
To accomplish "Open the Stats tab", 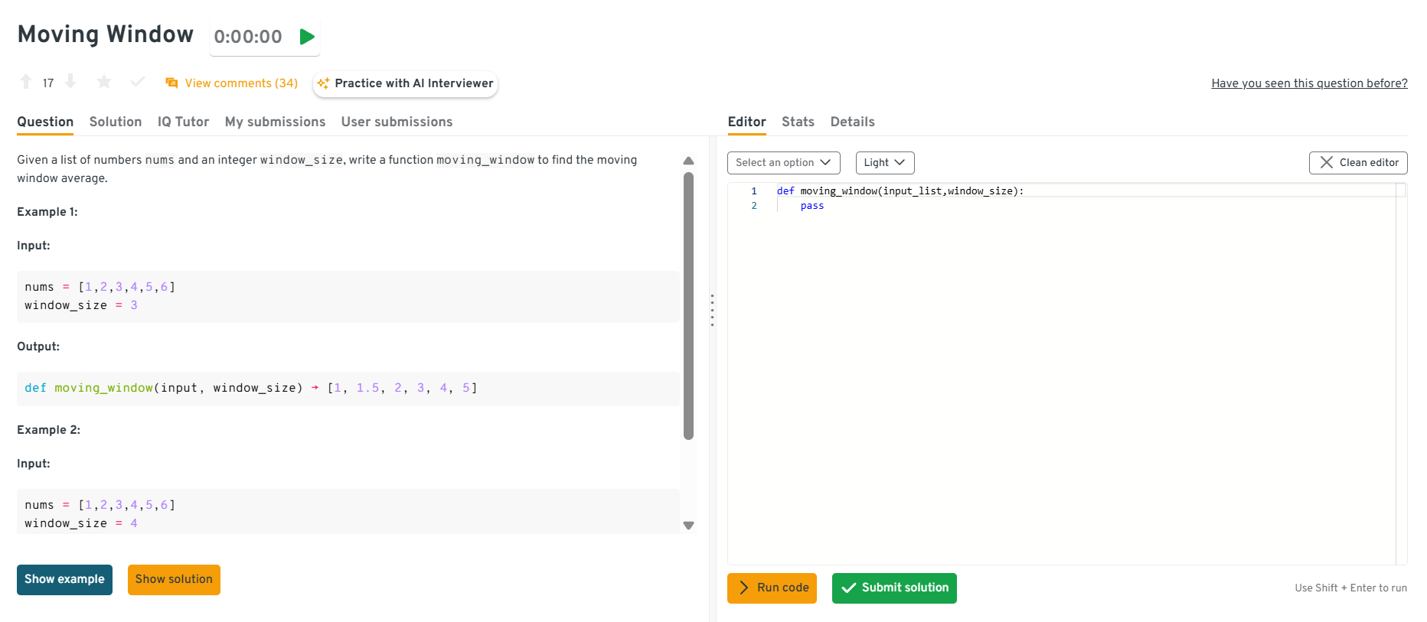I will pos(798,122).
